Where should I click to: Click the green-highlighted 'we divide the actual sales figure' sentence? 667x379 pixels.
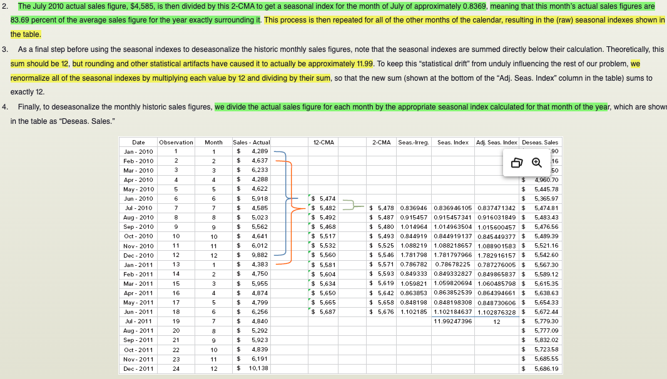tap(412, 107)
